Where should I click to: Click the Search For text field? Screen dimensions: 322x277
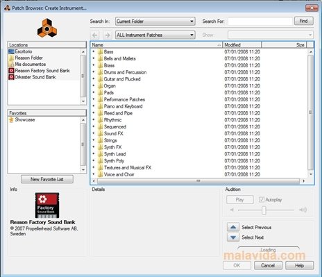point(260,22)
